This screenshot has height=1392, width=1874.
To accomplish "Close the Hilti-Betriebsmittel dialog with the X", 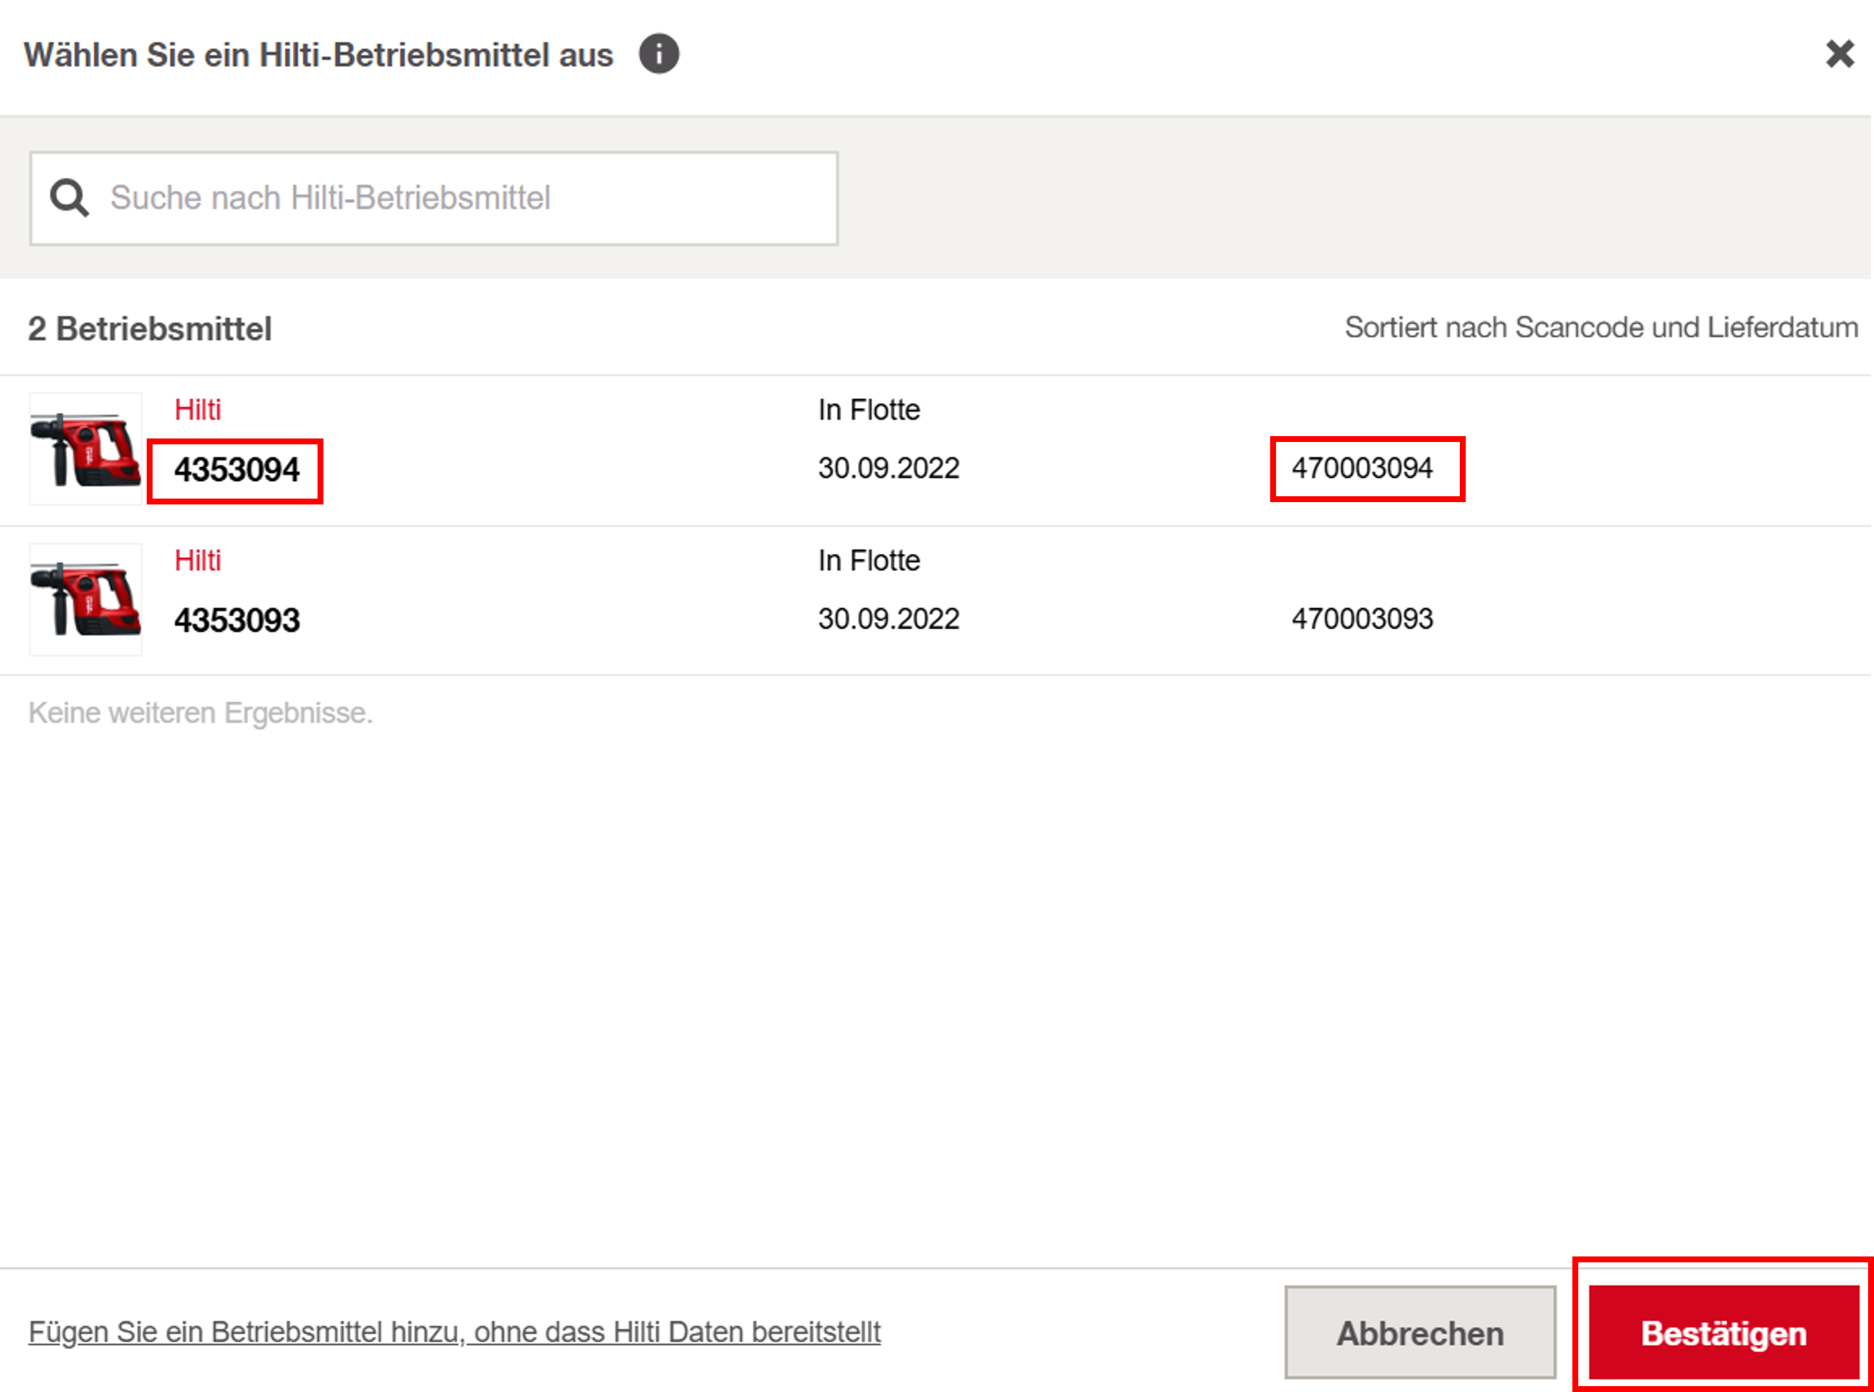I will point(1839,54).
